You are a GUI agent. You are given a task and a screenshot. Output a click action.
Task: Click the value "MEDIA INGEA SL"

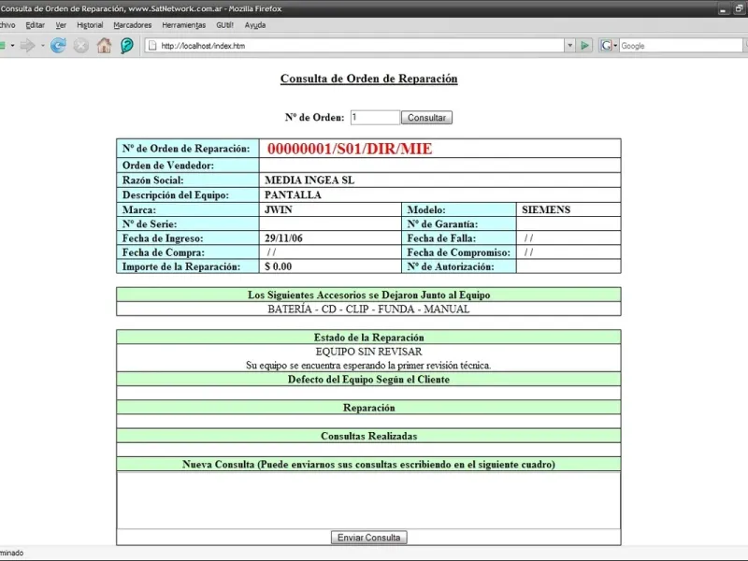[309, 180]
